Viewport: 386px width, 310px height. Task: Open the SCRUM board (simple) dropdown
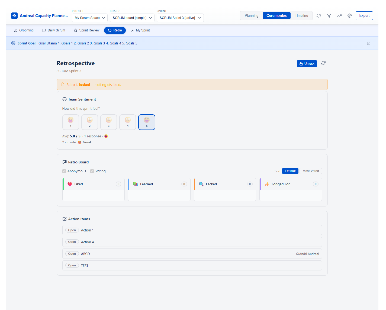132,18
